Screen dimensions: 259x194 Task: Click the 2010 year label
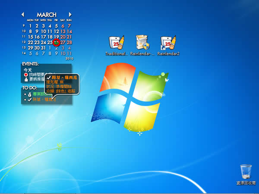click(x=68, y=58)
